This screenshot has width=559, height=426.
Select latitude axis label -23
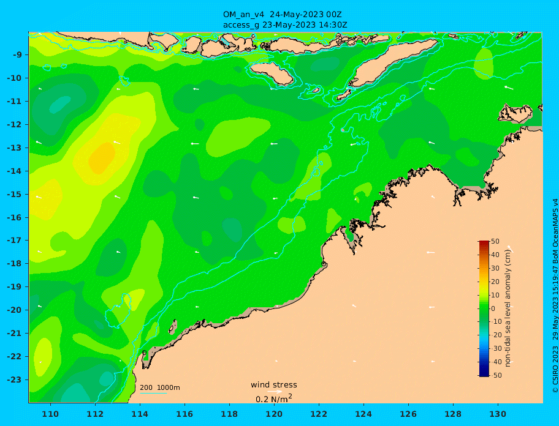(15, 379)
